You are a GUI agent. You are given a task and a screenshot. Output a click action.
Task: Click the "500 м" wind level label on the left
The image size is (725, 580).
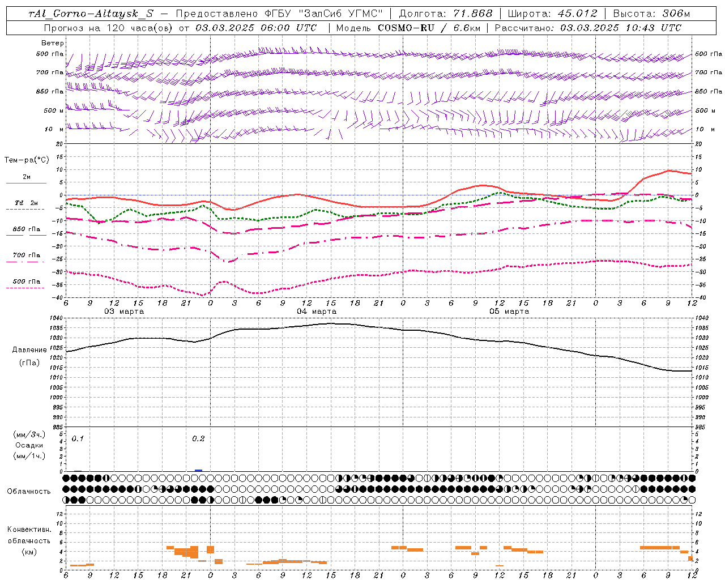[53, 110]
